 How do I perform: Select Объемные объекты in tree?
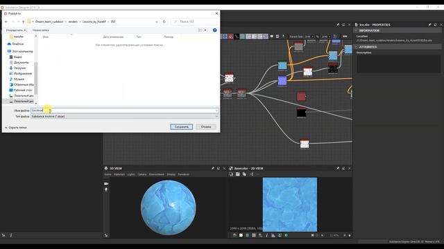pyautogui.click(x=22, y=84)
